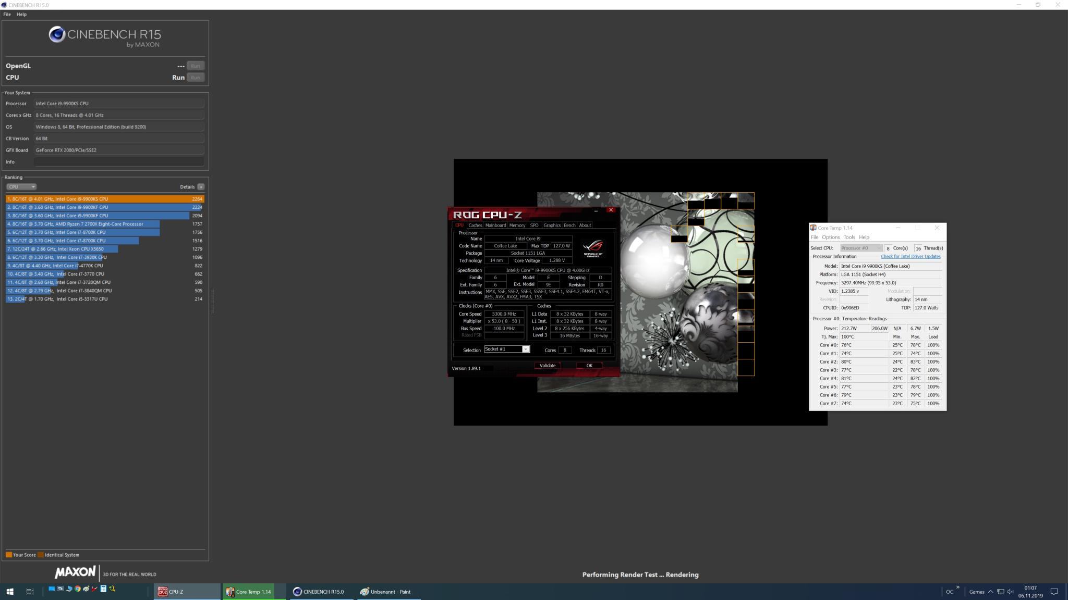Open the Windows Start menu
The width and height of the screenshot is (1068, 600).
(10, 592)
